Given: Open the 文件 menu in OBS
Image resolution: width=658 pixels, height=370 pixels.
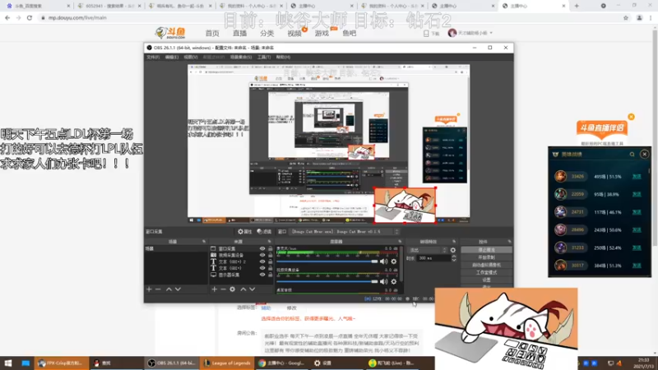Looking at the screenshot, I should point(153,57).
